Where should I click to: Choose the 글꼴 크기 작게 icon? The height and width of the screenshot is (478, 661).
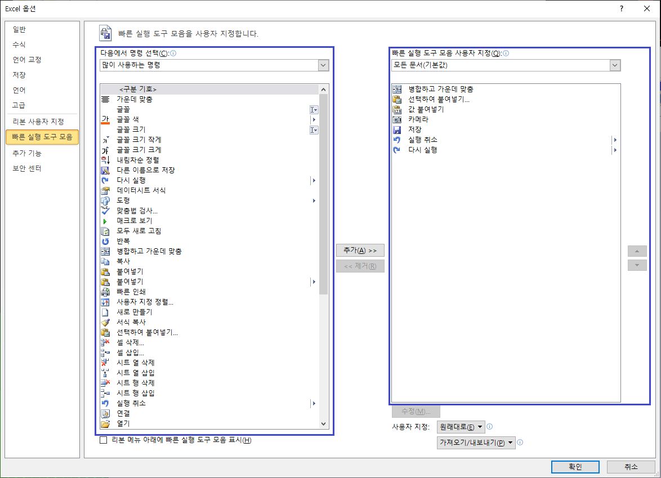coord(105,140)
